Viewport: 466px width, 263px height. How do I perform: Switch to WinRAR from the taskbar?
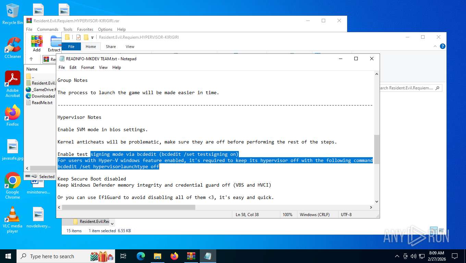191,256
